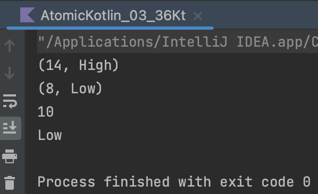Clear all console output with trash icon
318x194 pixels.
point(10,183)
